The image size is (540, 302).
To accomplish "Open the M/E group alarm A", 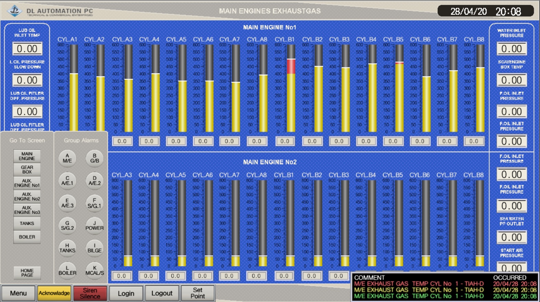I will (67, 158).
